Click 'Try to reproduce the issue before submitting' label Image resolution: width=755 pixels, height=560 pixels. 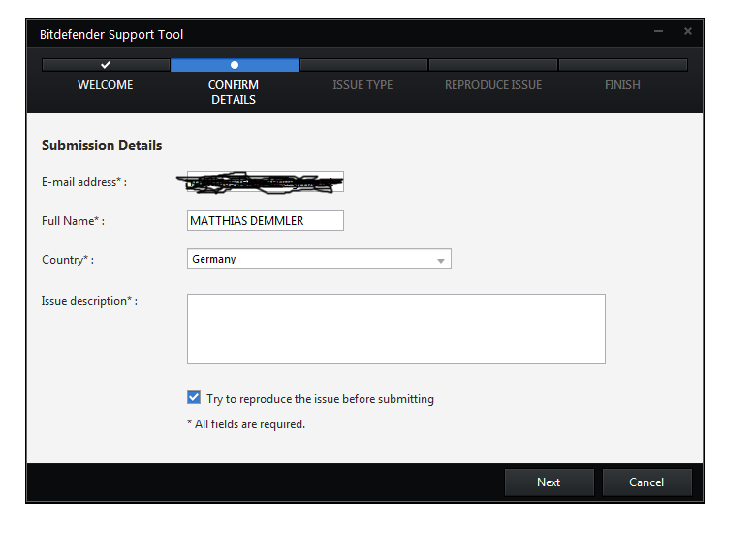pyautogui.click(x=320, y=399)
